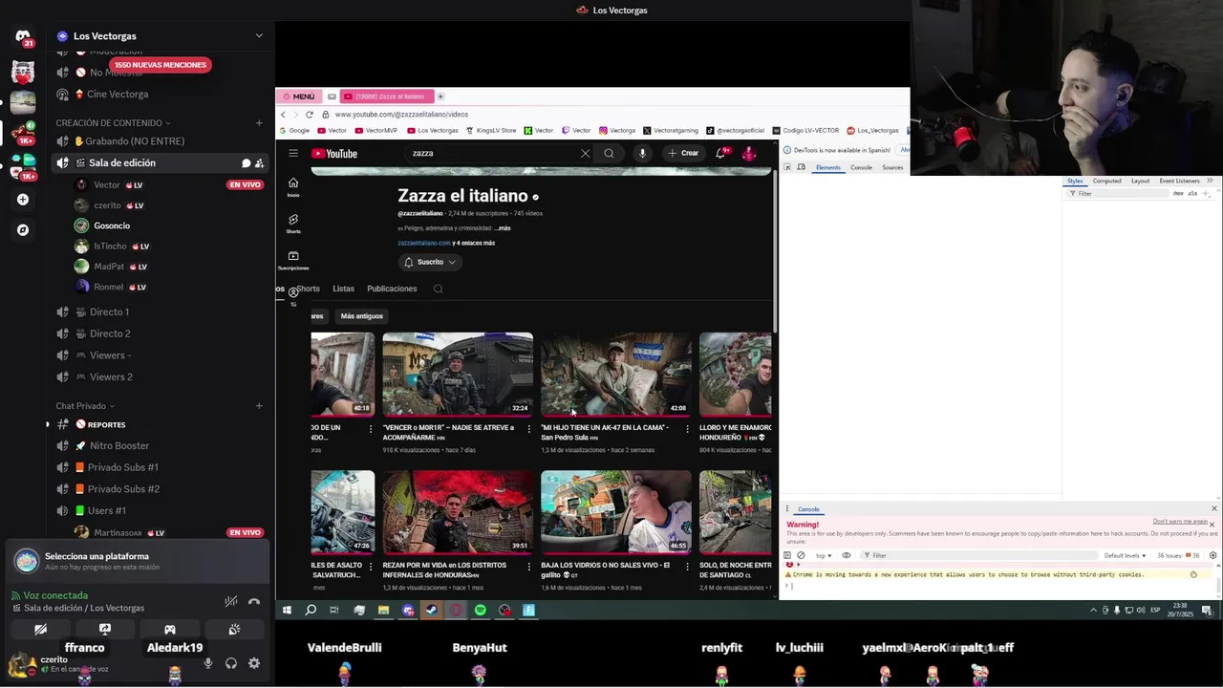Open 'MI HIJO TIENE UN AK-47' video thumbnail
Image resolution: width=1223 pixels, height=688 pixels.
click(x=616, y=374)
